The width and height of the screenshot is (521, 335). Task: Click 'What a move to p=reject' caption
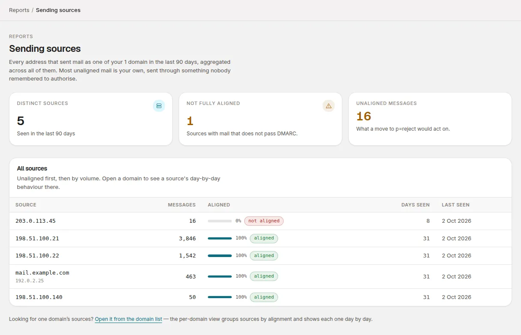pyautogui.click(x=403, y=129)
